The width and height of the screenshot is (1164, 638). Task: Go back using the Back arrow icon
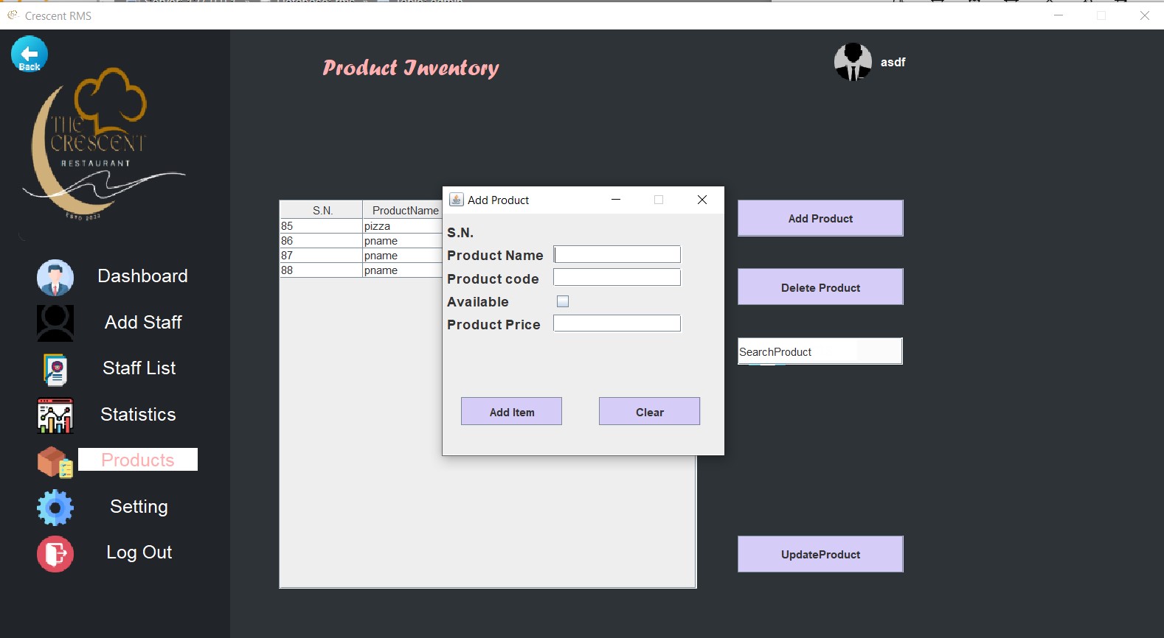point(30,55)
